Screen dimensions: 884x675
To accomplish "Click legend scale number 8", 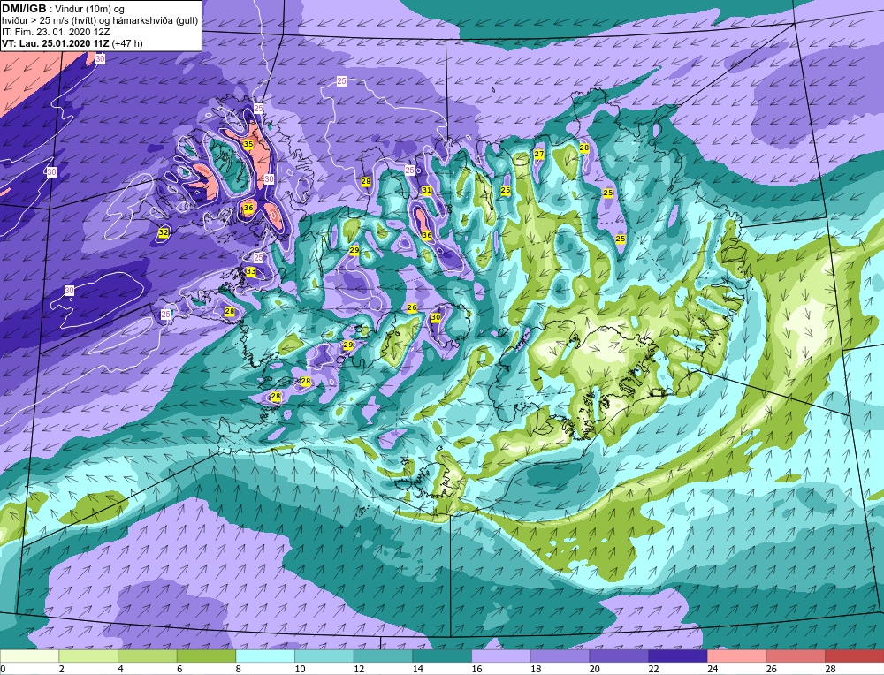I will pyautogui.click(x=239, y=669).
